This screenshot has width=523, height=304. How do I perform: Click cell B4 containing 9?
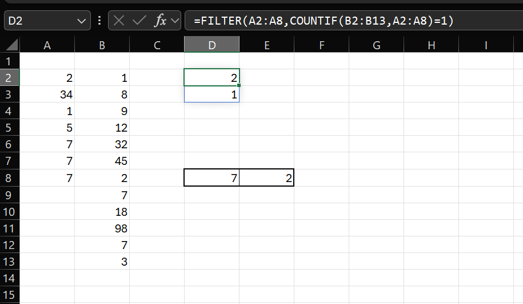click(102, 111)
